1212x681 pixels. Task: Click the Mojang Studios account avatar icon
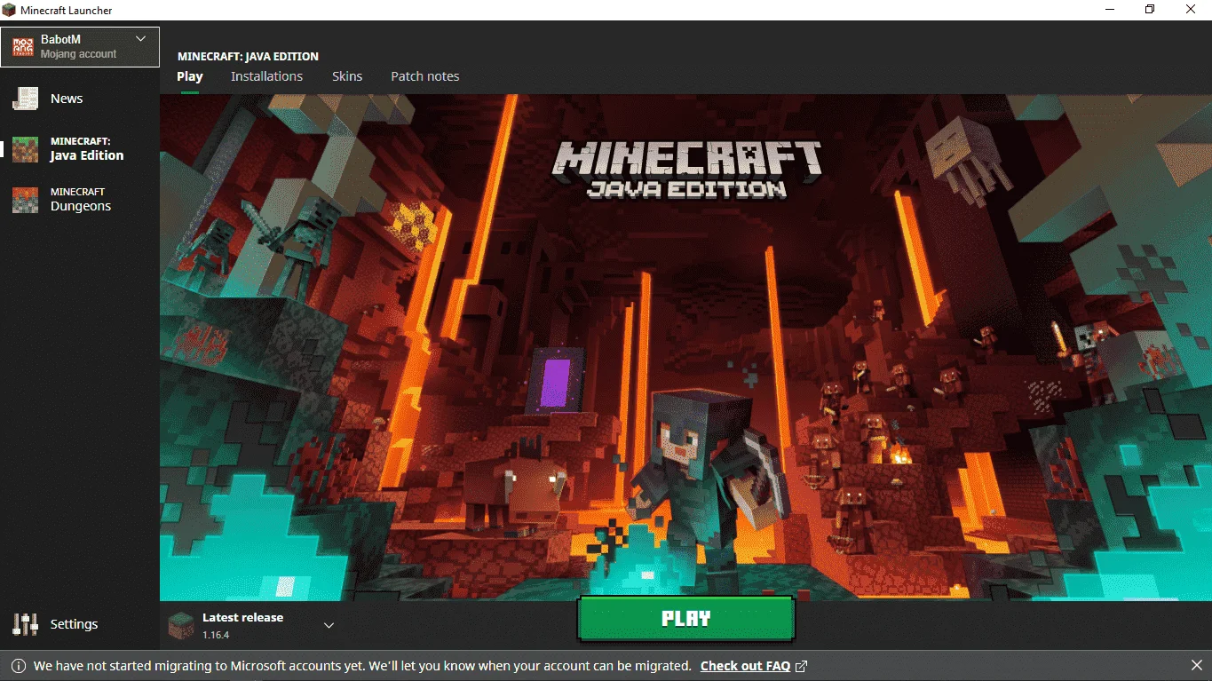23,46
